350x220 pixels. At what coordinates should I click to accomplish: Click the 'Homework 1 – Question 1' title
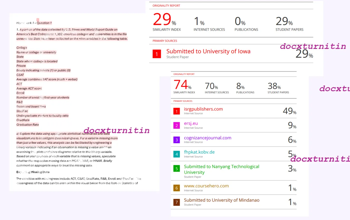coord(34,23)
